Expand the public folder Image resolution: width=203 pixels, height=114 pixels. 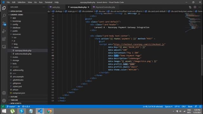(15, 31)
